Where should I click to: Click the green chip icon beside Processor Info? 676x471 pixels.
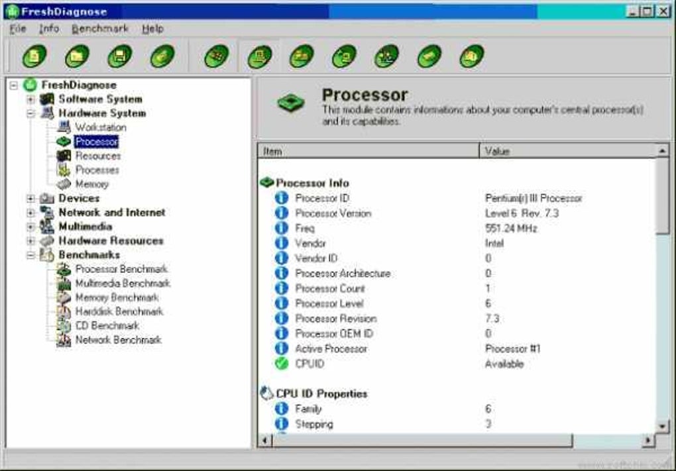267,183
